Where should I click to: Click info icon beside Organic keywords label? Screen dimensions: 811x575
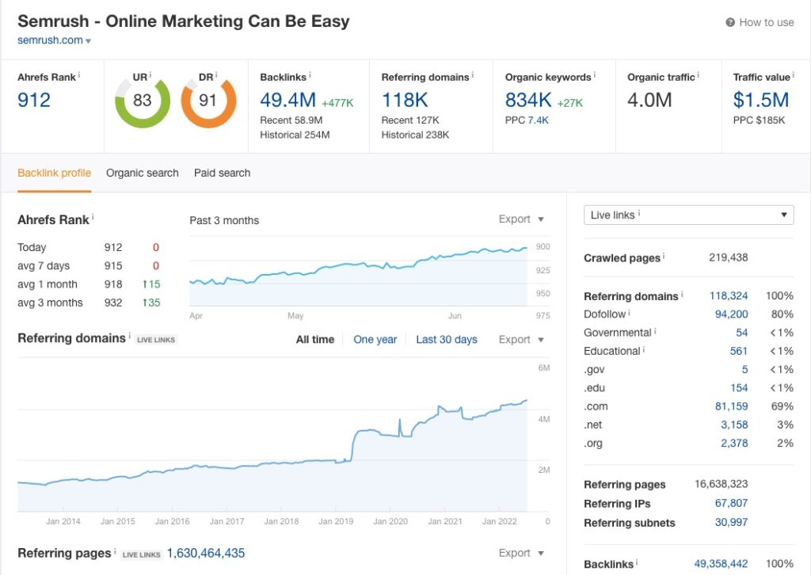pos(594,75)
